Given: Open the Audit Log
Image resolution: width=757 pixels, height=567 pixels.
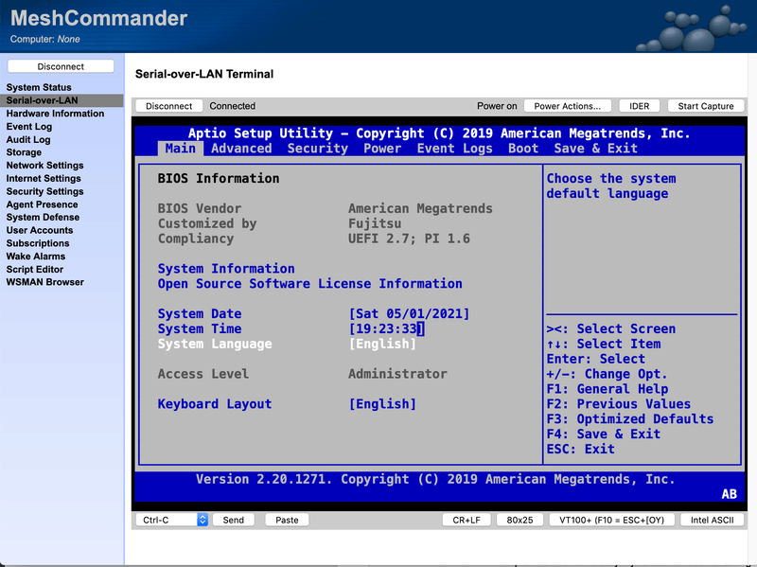Looking at the screenshot, I should click(28, 139).
